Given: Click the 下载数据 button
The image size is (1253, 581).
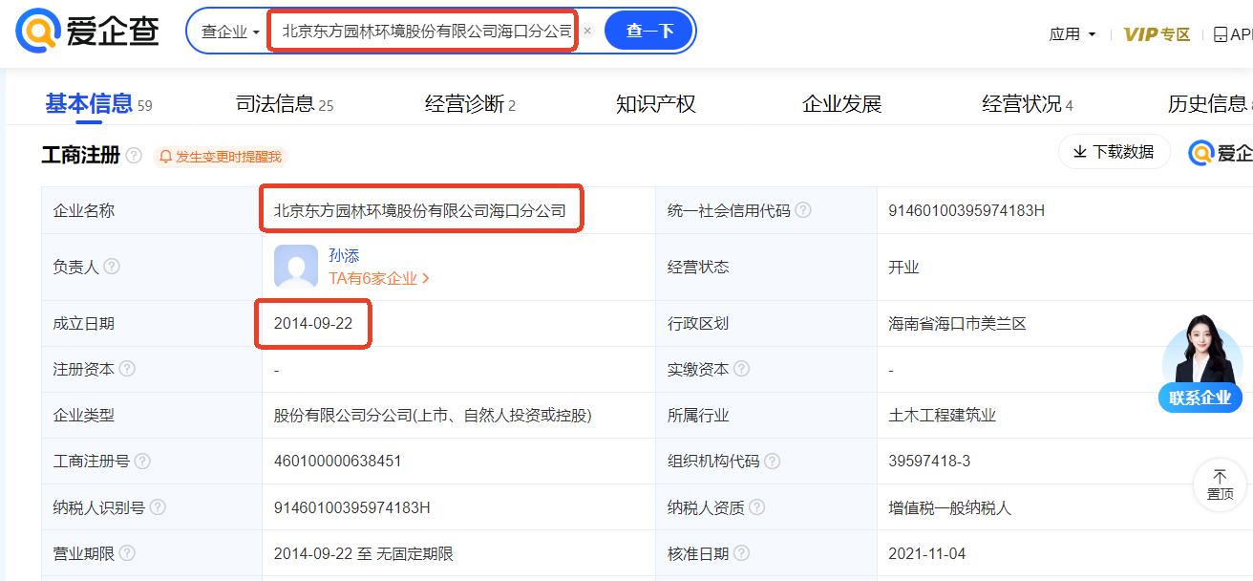Looking at the screenshot, I should click(1114, 152).
